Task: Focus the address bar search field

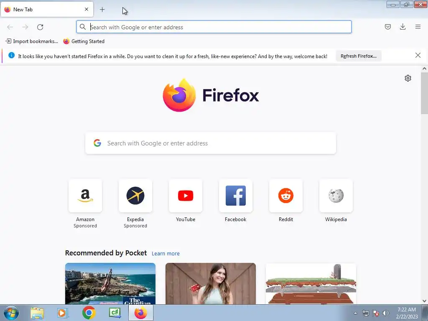Action: pos(214,27)
